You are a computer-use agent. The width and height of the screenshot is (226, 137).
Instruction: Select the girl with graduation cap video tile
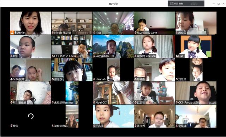click(113, 116)
